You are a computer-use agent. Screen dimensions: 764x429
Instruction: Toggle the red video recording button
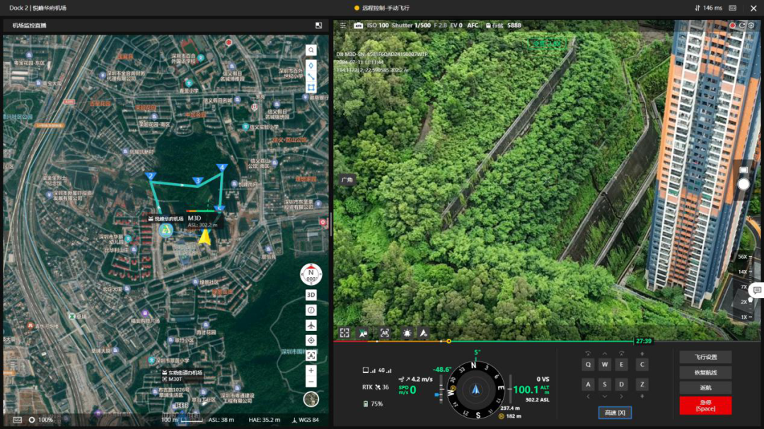pos(732,25)
